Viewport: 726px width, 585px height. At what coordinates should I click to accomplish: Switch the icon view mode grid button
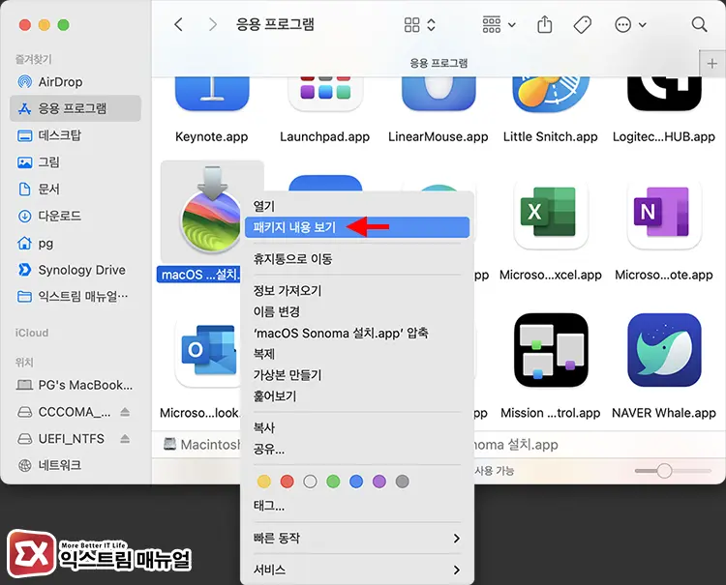point(419,24)
